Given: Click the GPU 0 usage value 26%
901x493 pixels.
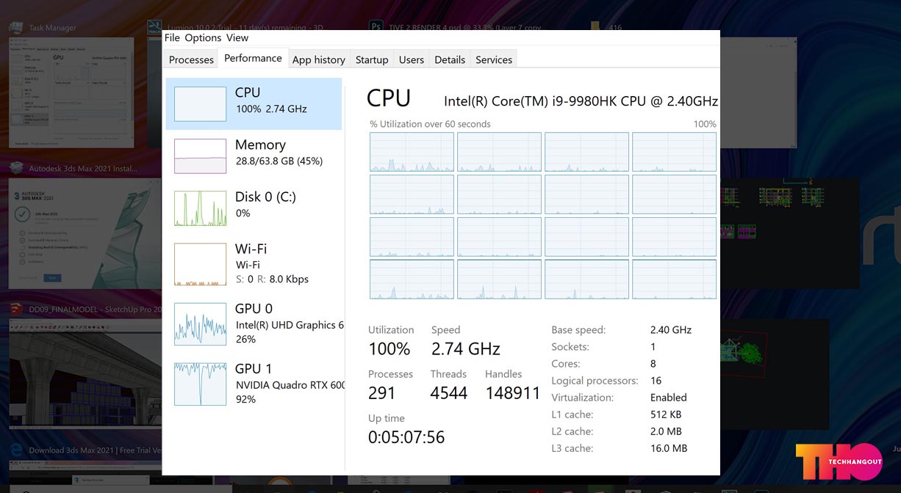Looking at the screenshot, I should pos(245,339).
